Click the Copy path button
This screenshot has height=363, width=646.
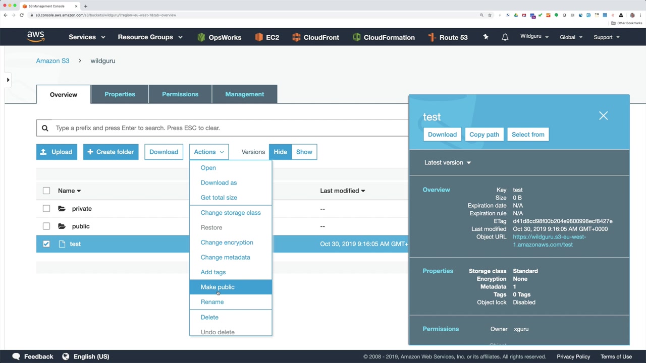(x=484, y=135)
